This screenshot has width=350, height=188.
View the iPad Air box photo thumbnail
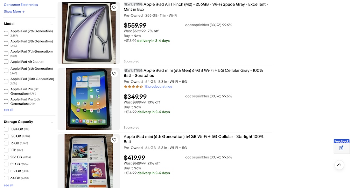point(89,33)
